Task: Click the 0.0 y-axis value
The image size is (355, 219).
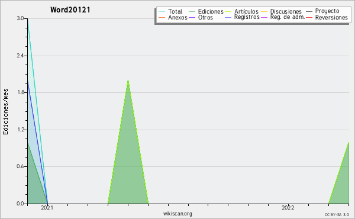Action: click(x=20, y=204)
